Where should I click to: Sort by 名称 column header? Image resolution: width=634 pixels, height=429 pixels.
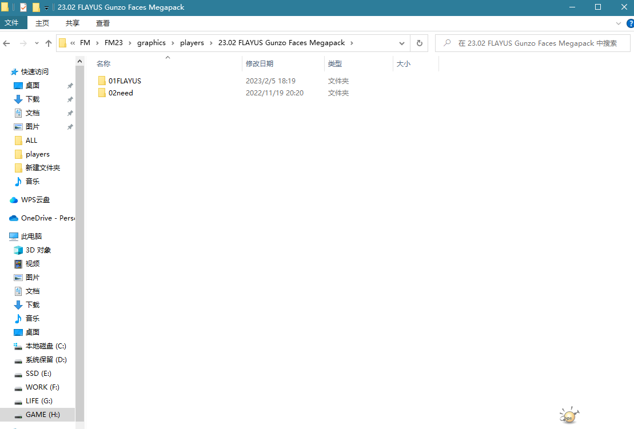point(168,64)
